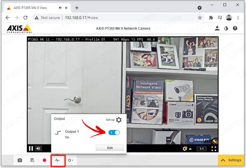Open the output ports activity icon
246x168 pixels.
tap(58, 160)
